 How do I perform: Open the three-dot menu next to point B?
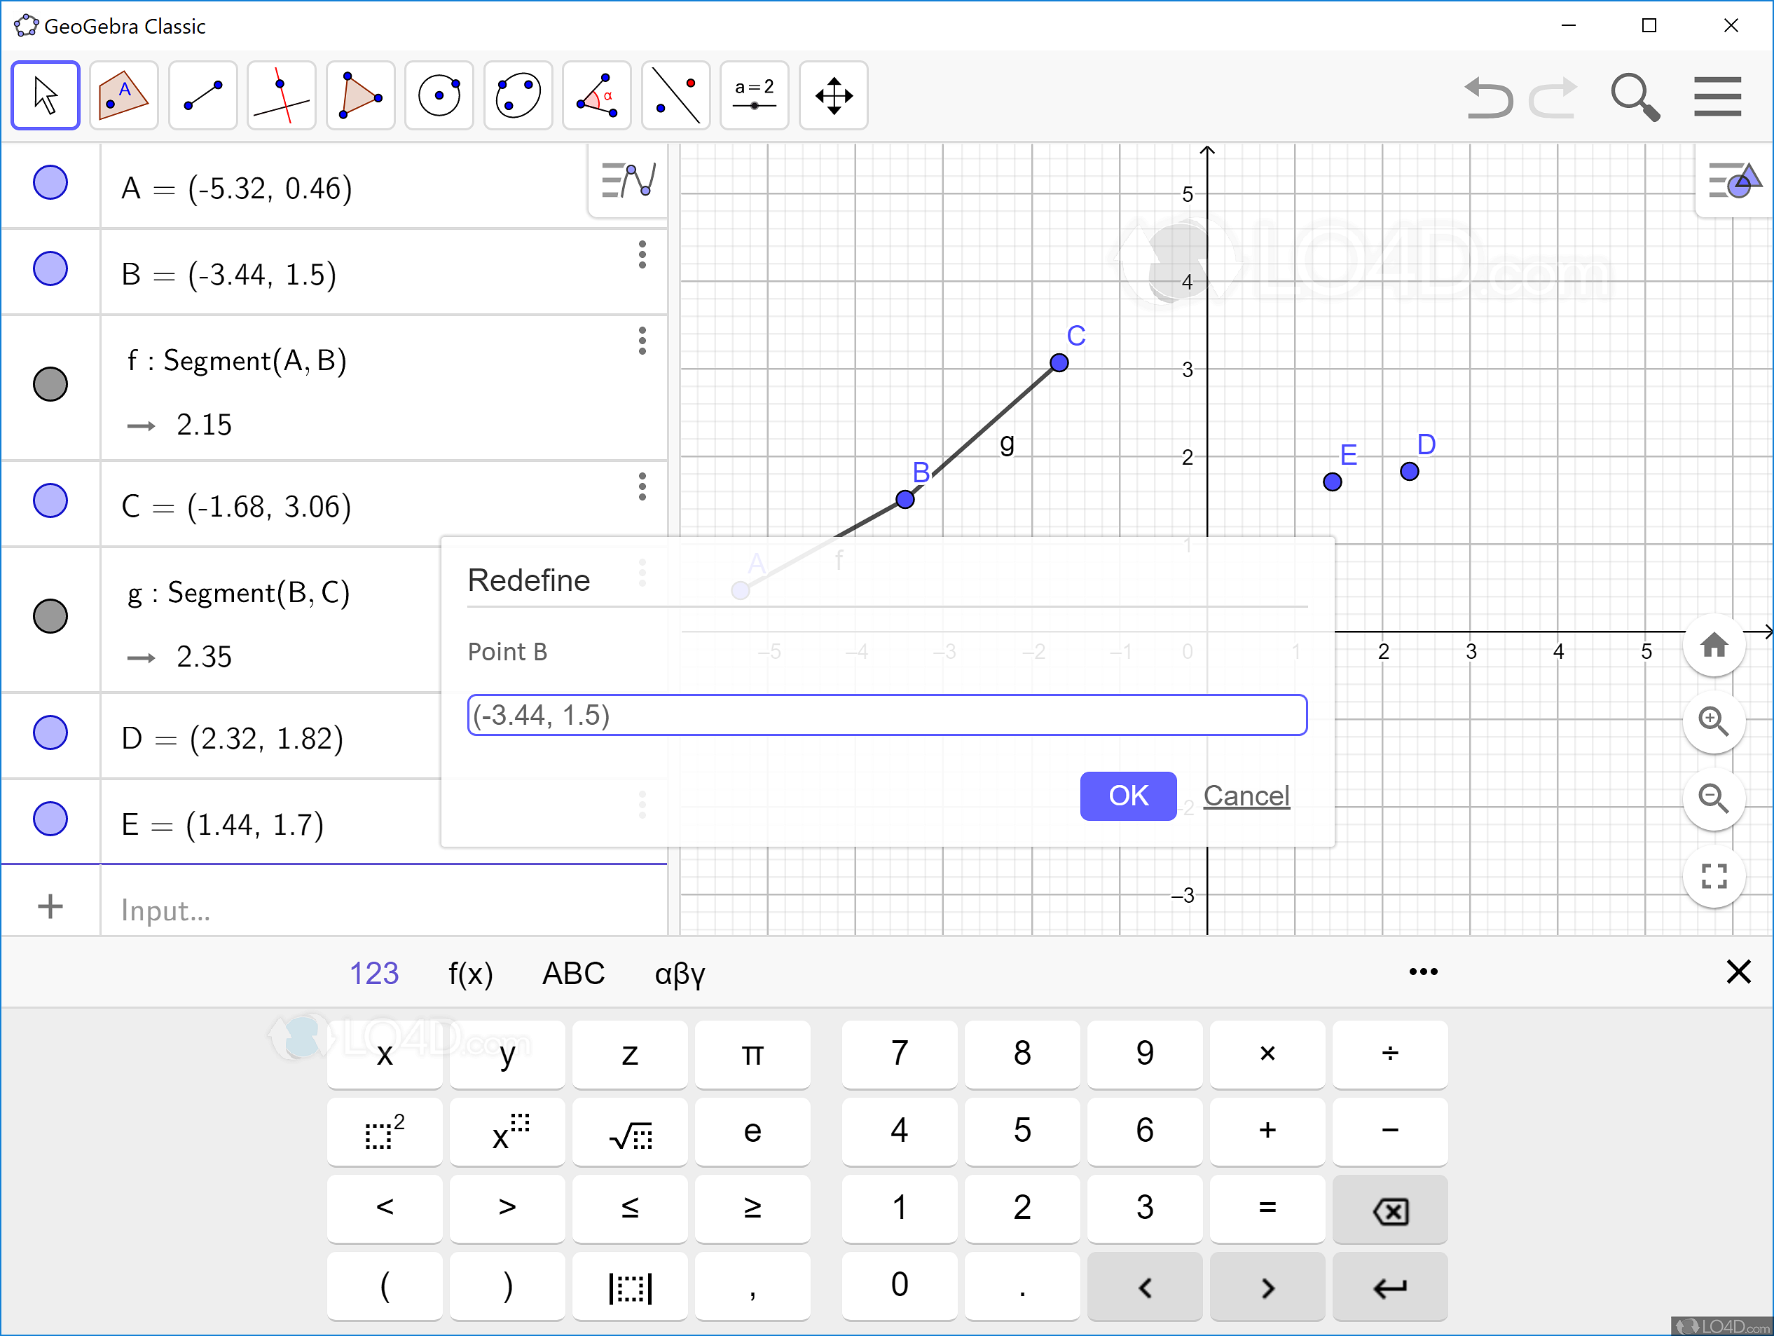[x=642, y=254]
